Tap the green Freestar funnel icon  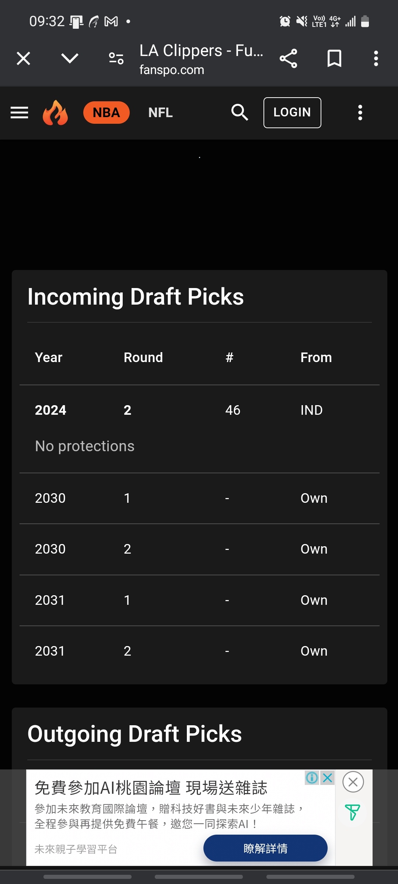[x=352, y=812]
